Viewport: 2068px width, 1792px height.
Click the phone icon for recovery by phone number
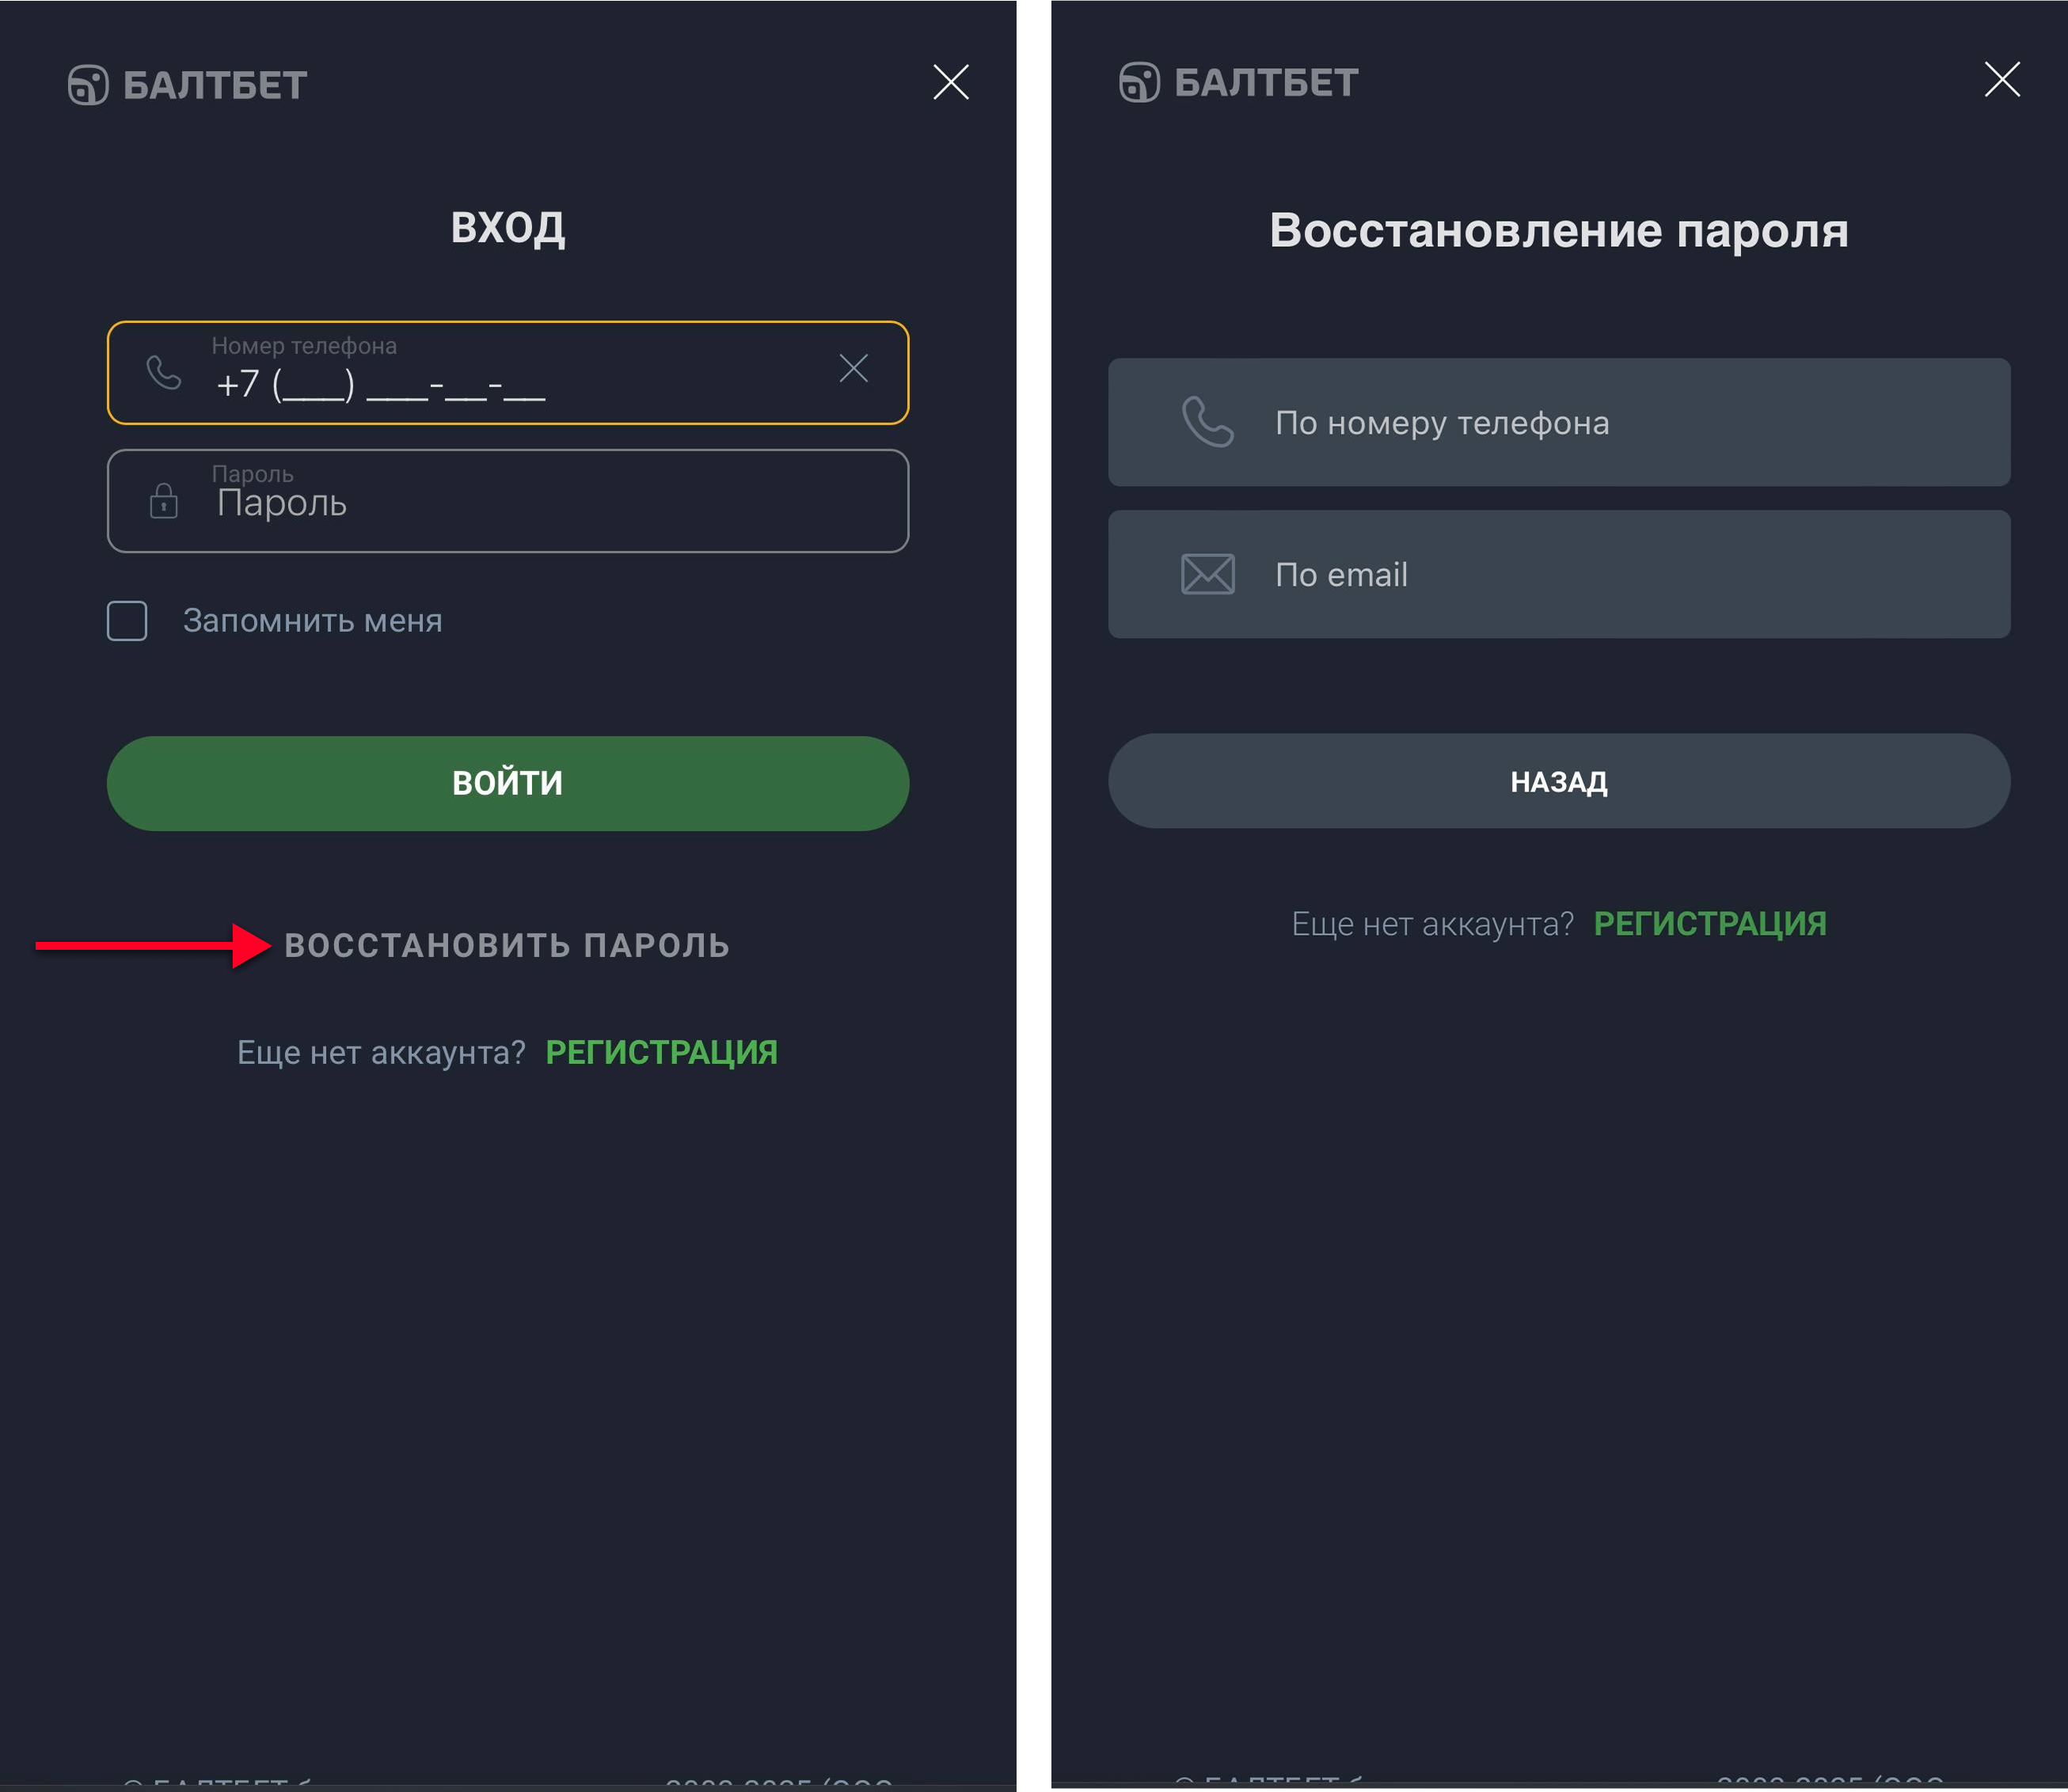pos(1207,422)
